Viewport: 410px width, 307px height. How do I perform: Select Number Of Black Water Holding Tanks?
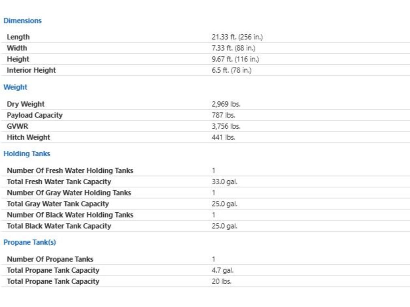pyautogui.click(x=70, y=215)
